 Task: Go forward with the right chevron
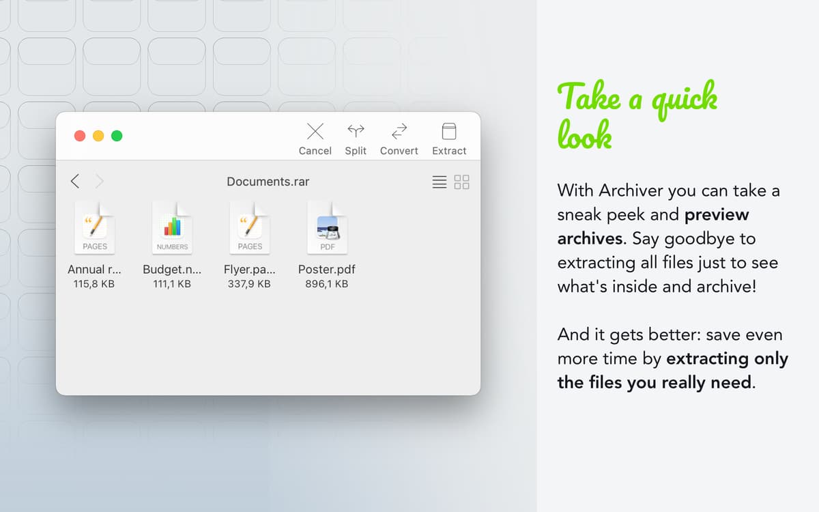(100, 181)
